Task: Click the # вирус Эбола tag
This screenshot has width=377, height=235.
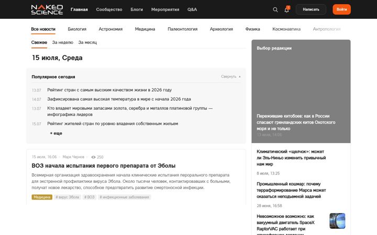Action: point(68,197)
